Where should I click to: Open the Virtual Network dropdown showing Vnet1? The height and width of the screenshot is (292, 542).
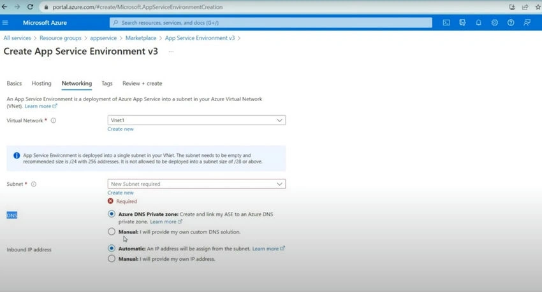(x=196, y=120)
